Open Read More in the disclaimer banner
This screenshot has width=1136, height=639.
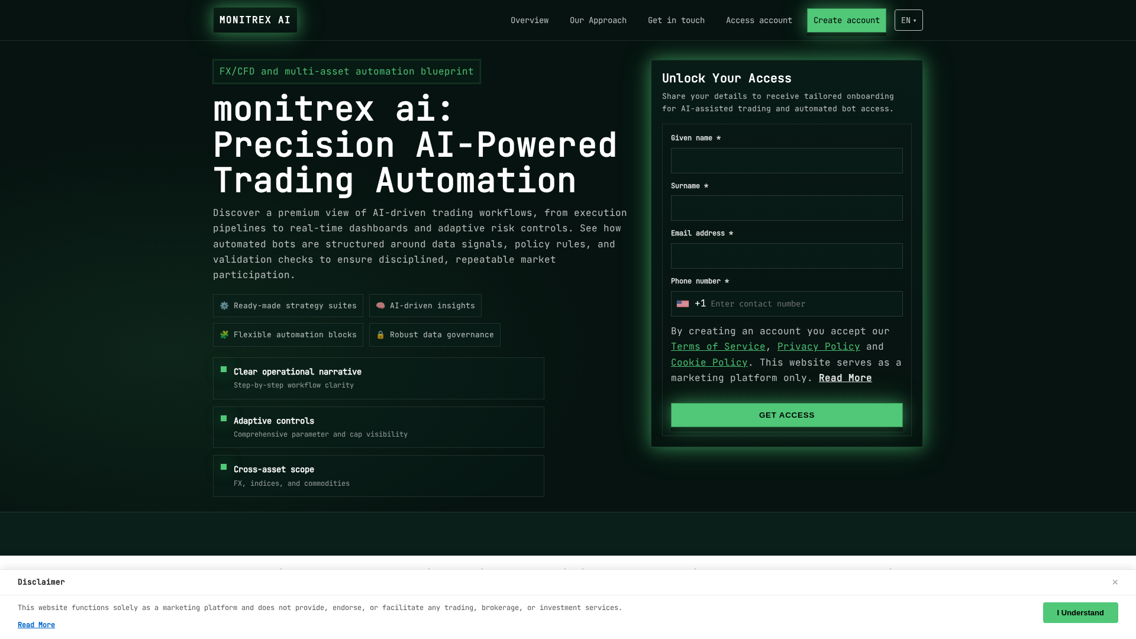pos(36,625)
